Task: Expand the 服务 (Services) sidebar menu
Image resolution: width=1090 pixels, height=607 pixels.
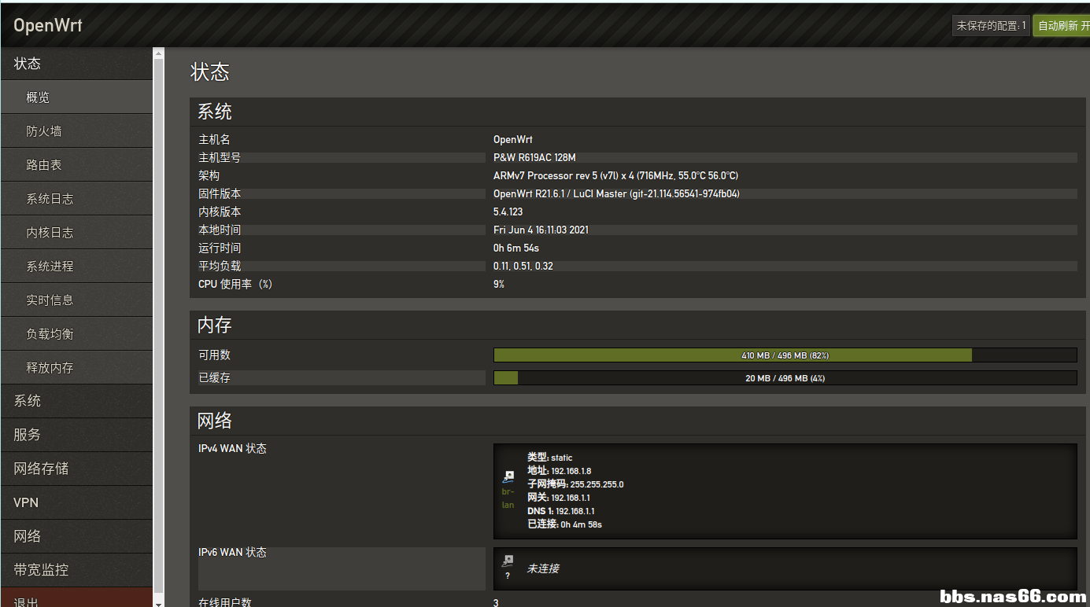Action: [76, 435]
